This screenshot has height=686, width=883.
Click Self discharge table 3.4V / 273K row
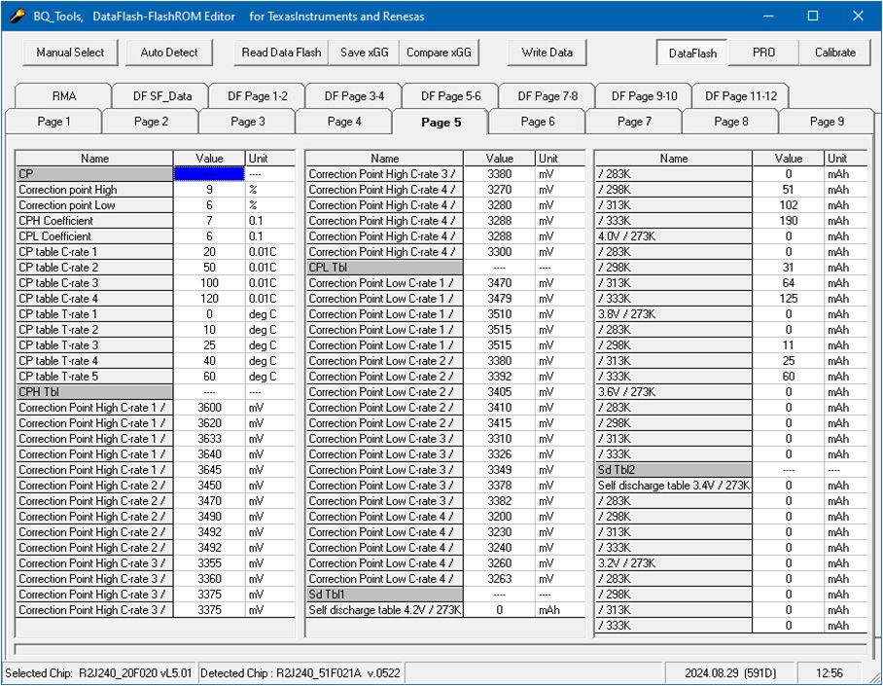(674, 486)
